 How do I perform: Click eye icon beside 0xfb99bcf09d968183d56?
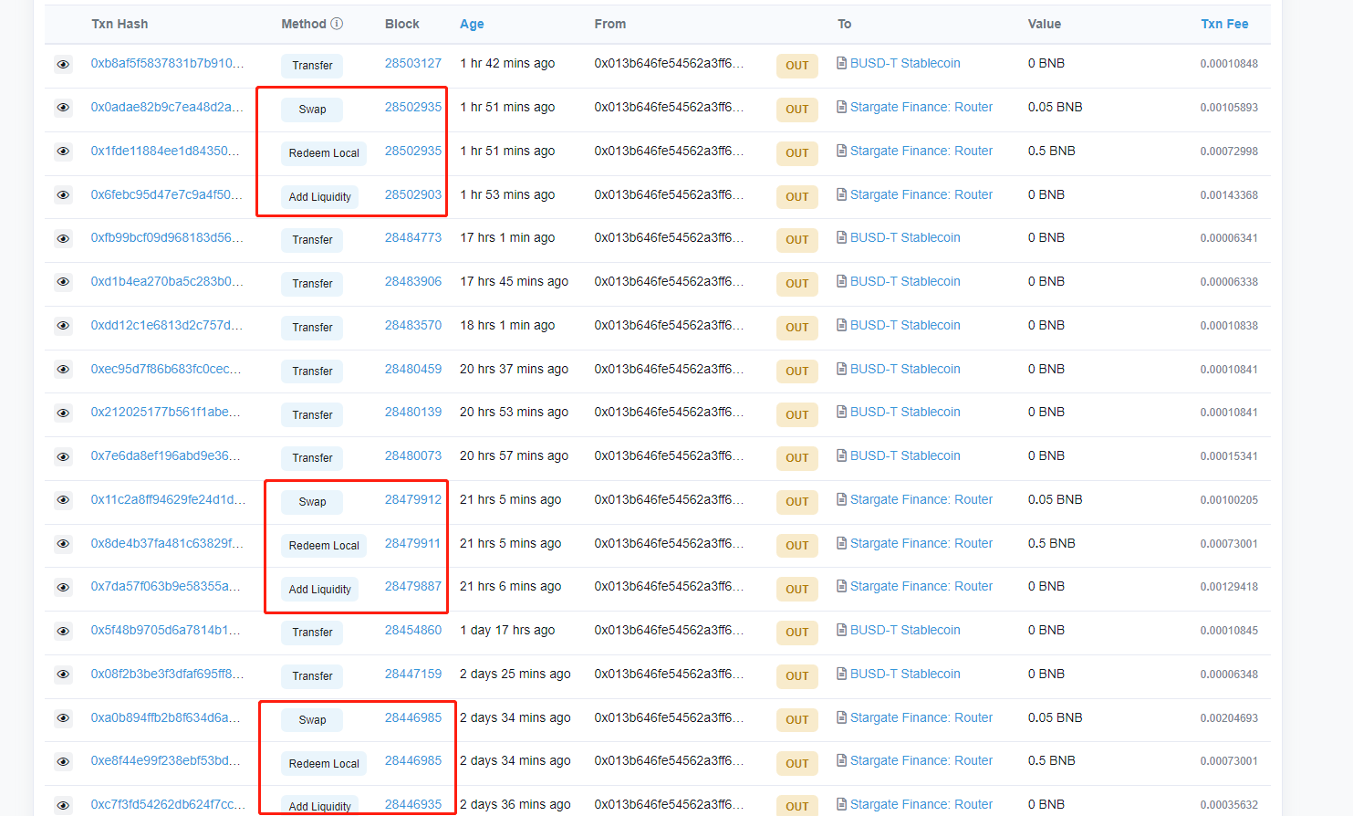[x=63, y=239]
